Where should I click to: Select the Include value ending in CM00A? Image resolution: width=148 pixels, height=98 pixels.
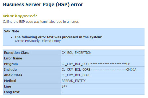pyautogui.click(x=99, y=70)
